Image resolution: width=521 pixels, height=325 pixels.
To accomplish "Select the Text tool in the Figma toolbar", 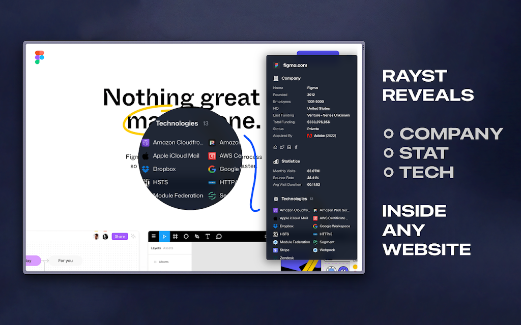I will [208, 237].
